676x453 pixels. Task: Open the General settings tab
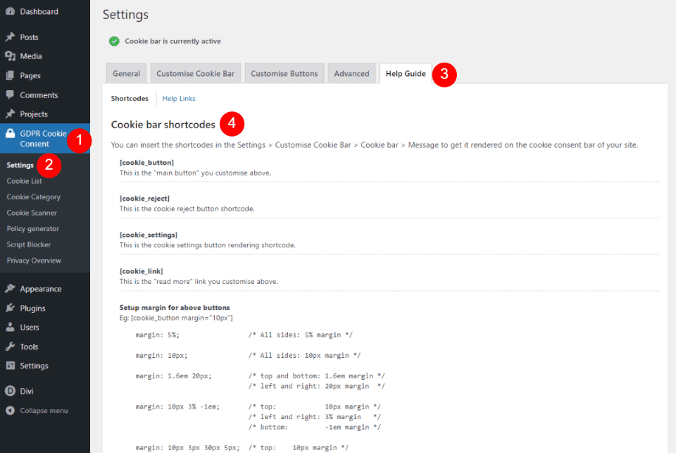pos(126,73)
